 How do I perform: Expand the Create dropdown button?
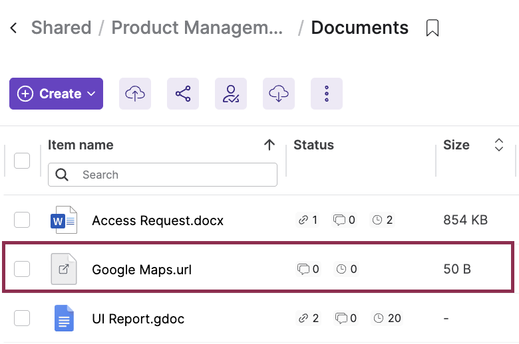pos(56,94)
